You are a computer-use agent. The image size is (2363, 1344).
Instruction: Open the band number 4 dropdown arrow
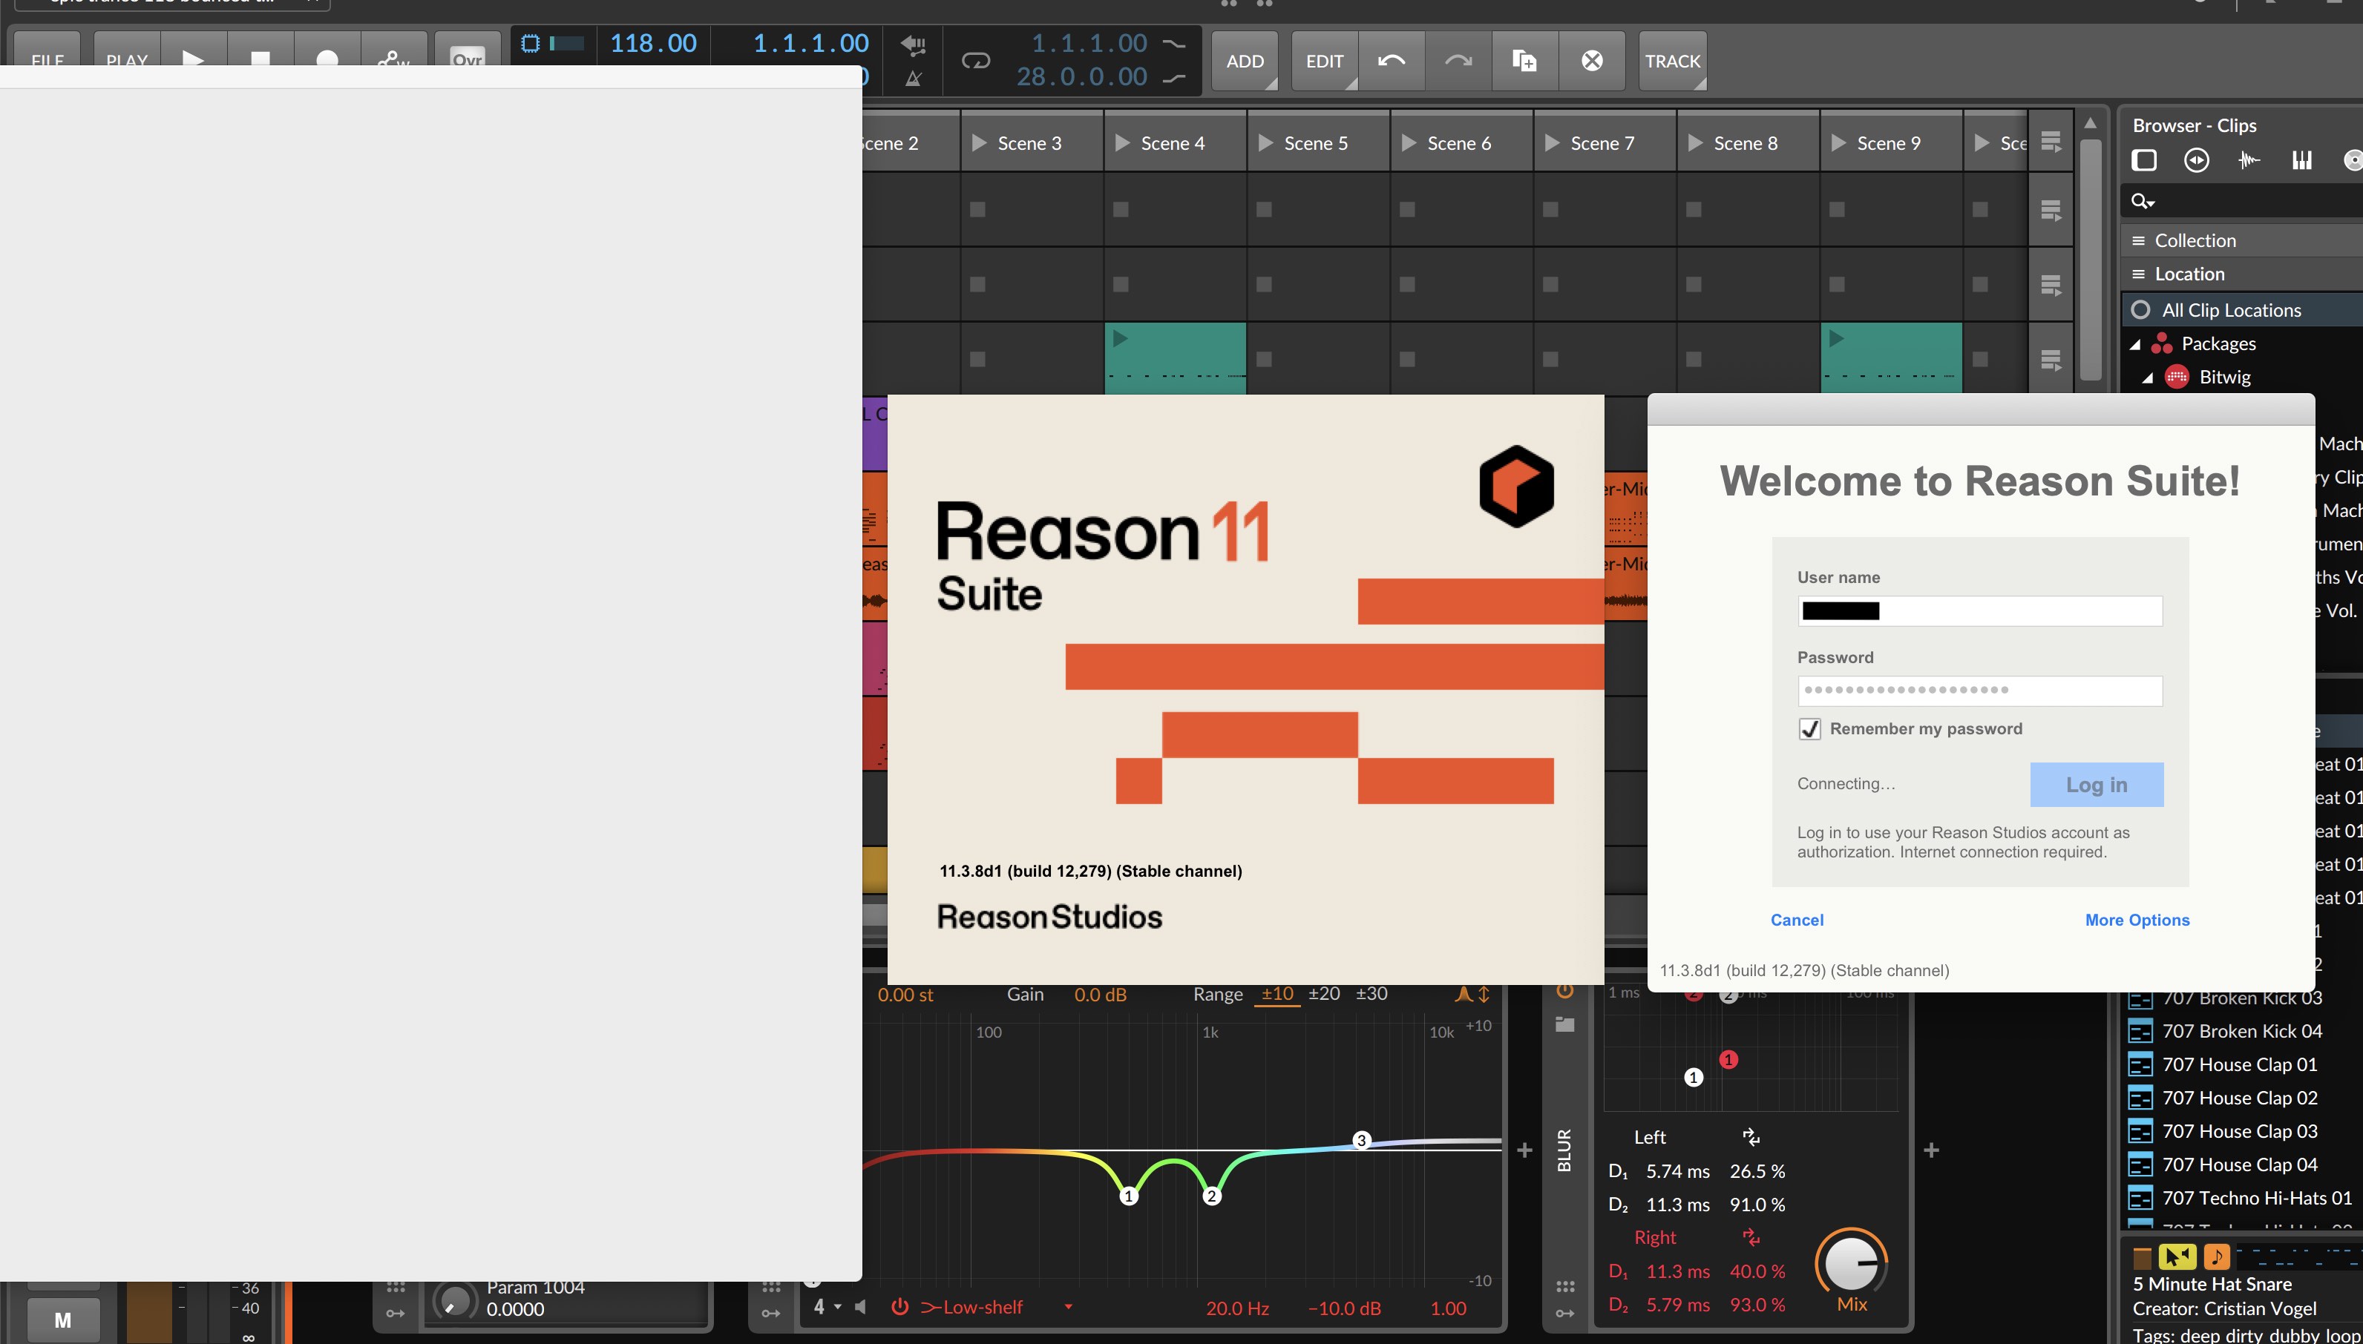point(838,1307)
